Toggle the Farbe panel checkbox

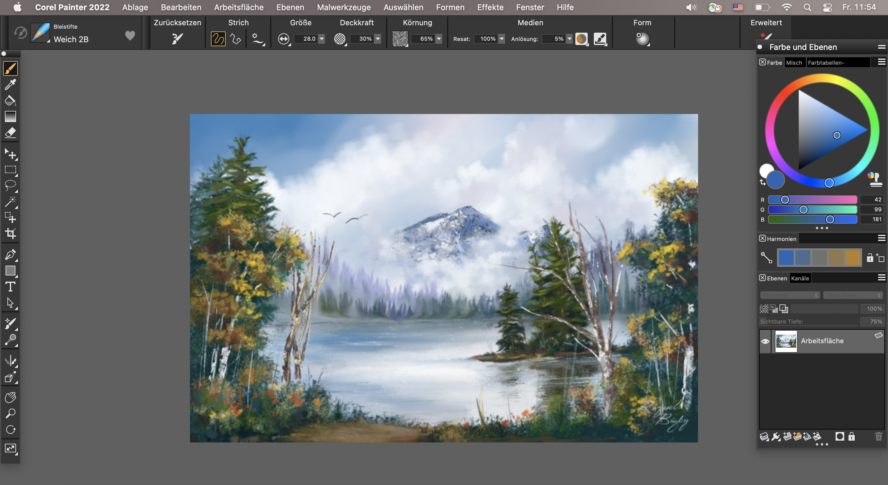click(762, 62)
